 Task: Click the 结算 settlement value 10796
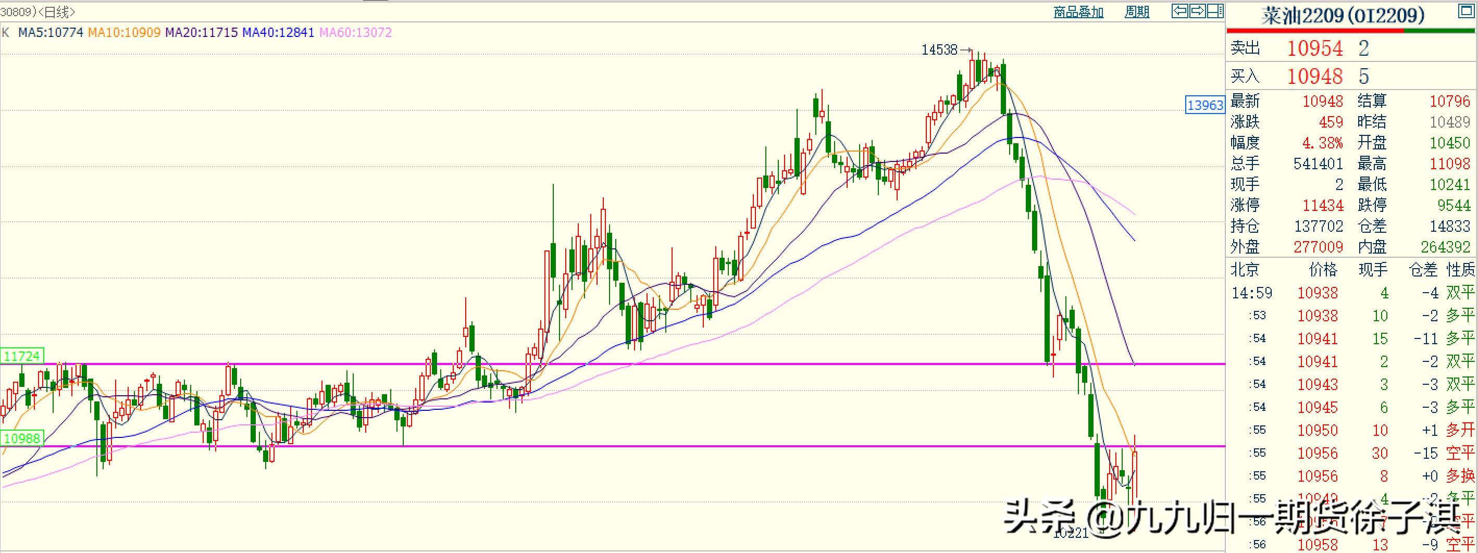click(1449, 102)
